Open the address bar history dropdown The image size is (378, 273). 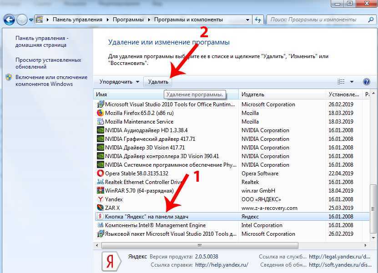(247, 20)
